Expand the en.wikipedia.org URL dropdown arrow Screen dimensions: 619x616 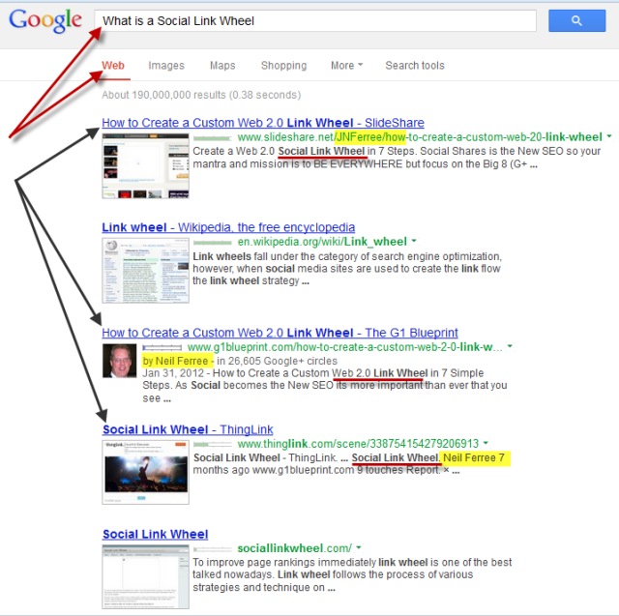tap(414, 241)
